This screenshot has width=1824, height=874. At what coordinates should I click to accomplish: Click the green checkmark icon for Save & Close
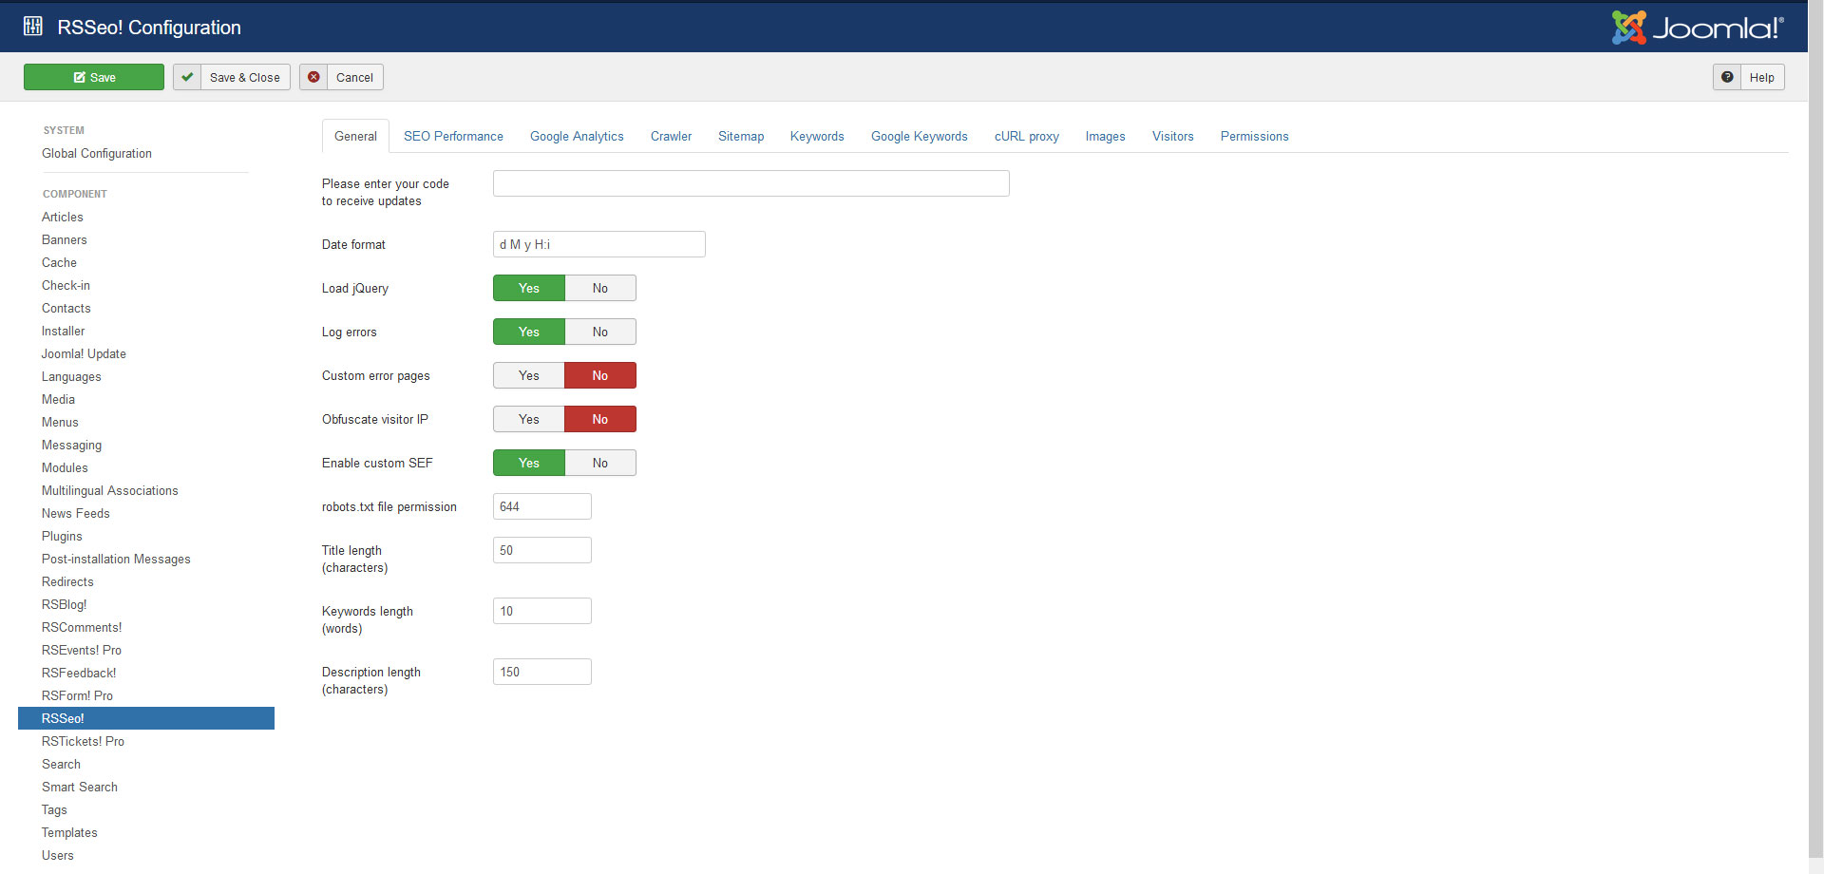coord(187,77)
